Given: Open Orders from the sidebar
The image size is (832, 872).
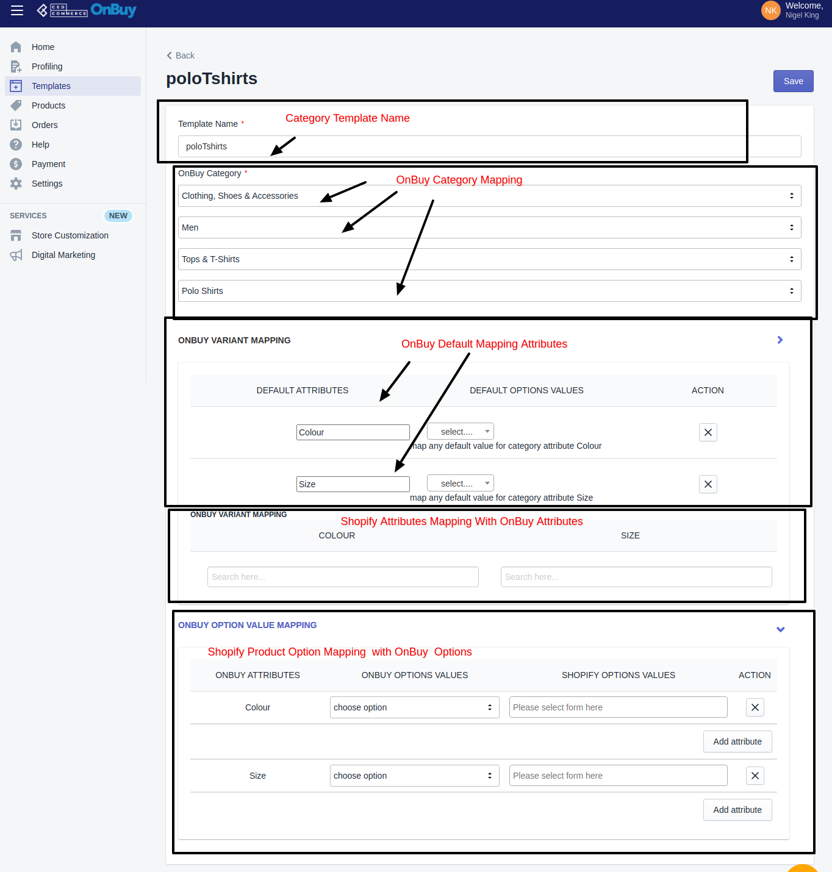Looking at the screenshot, I should pos(73,125).
